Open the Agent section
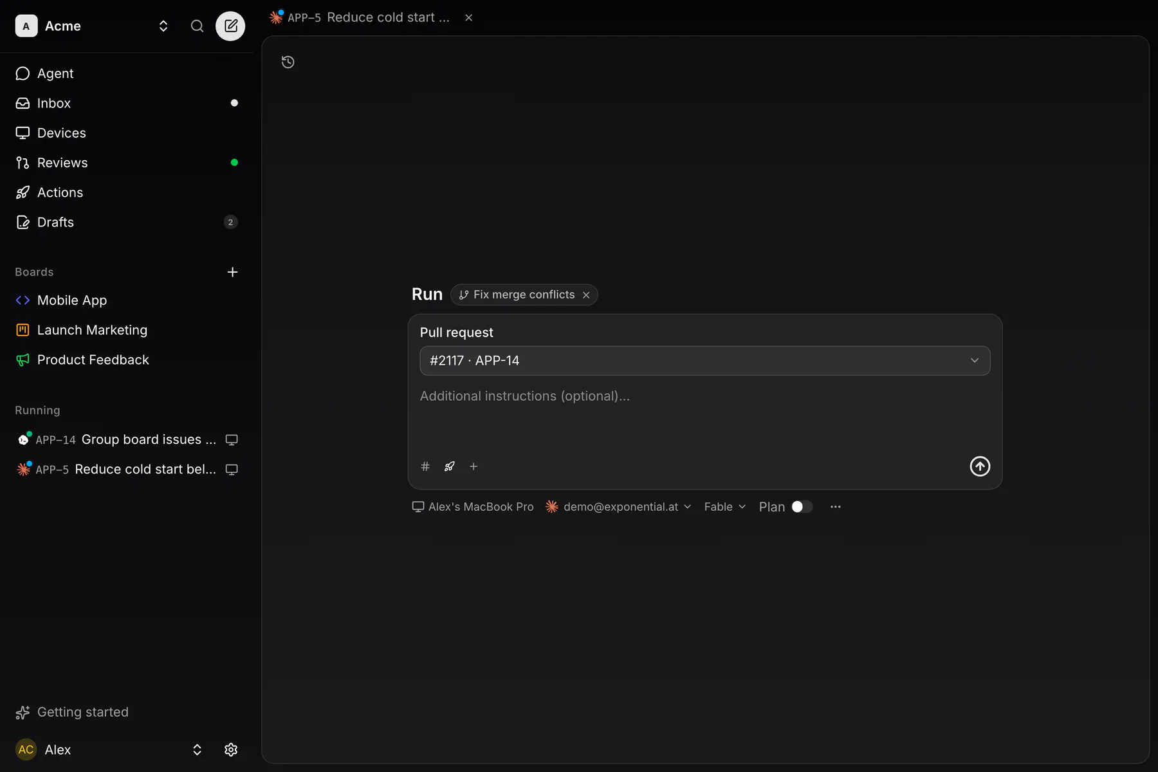This screenshot has width=1158, height=772. coord(127,73)
